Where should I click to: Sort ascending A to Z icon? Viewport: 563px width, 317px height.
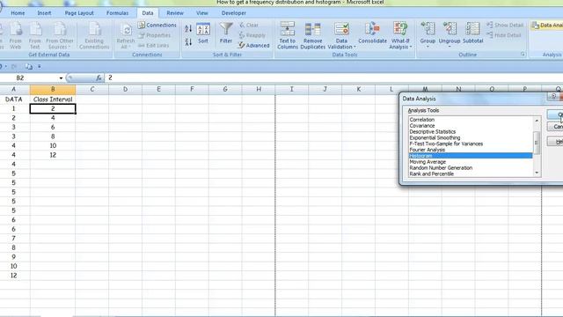point(188,29)
